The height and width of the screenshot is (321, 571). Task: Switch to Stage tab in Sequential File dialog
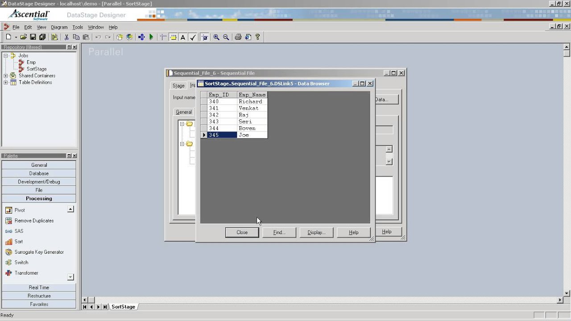tap(178, 86)
